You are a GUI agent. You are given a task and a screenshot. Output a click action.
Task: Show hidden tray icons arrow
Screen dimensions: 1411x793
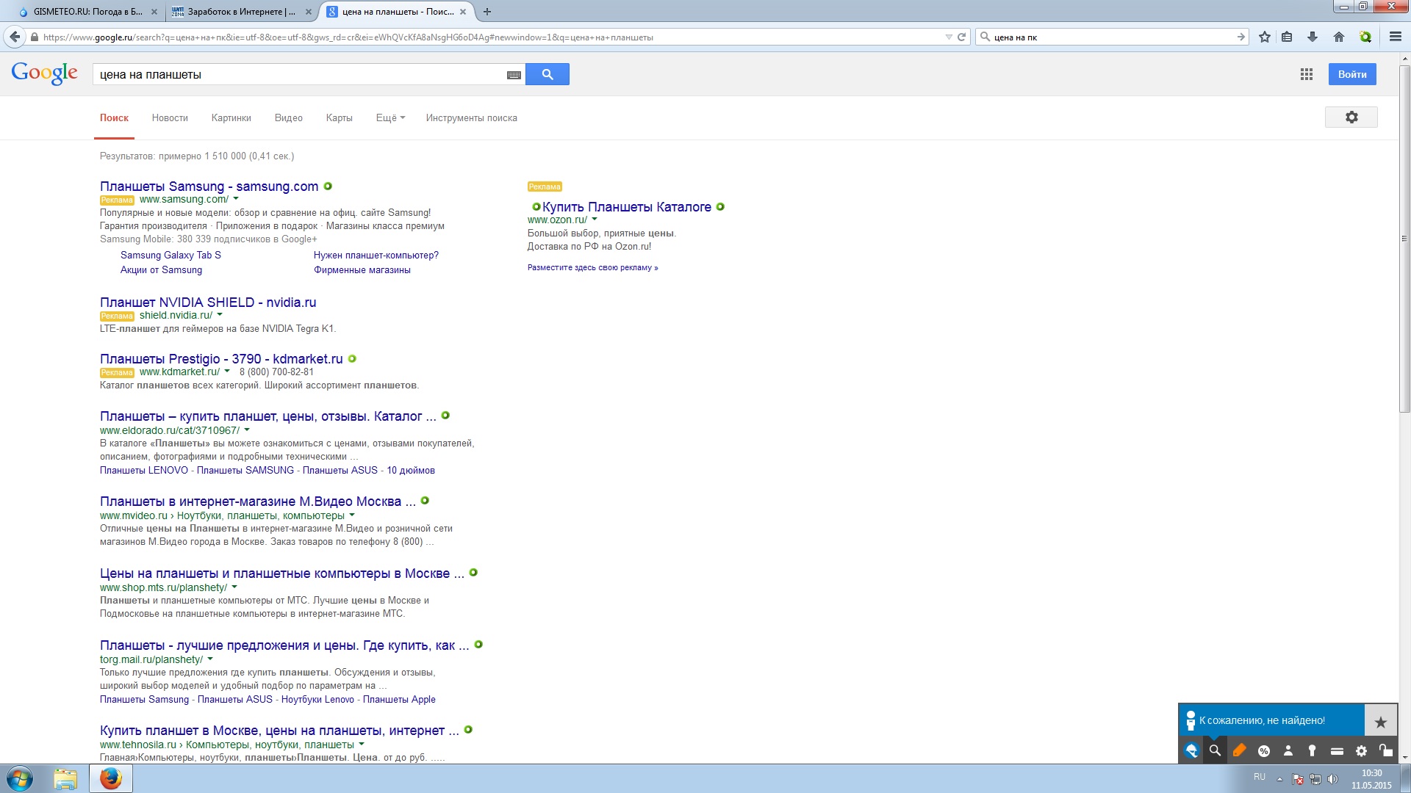point(1279,779)
